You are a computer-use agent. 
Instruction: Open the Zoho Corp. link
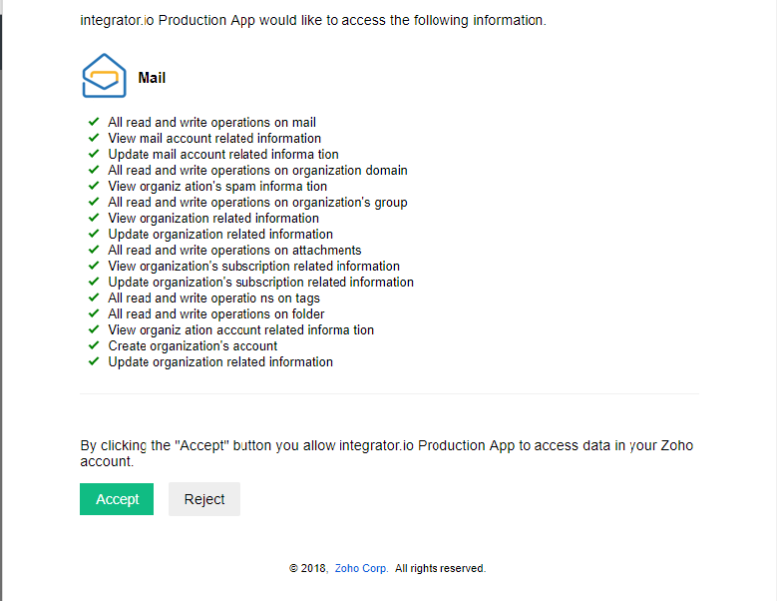[x=361, y=568]
